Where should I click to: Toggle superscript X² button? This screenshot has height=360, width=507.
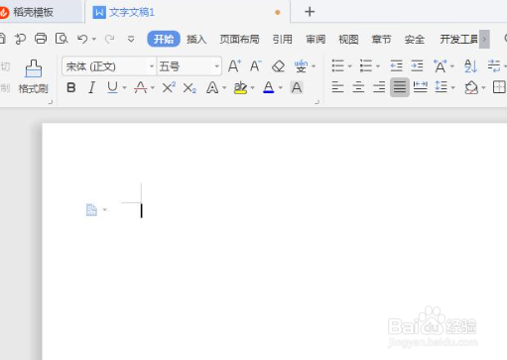tap(169, 87)
